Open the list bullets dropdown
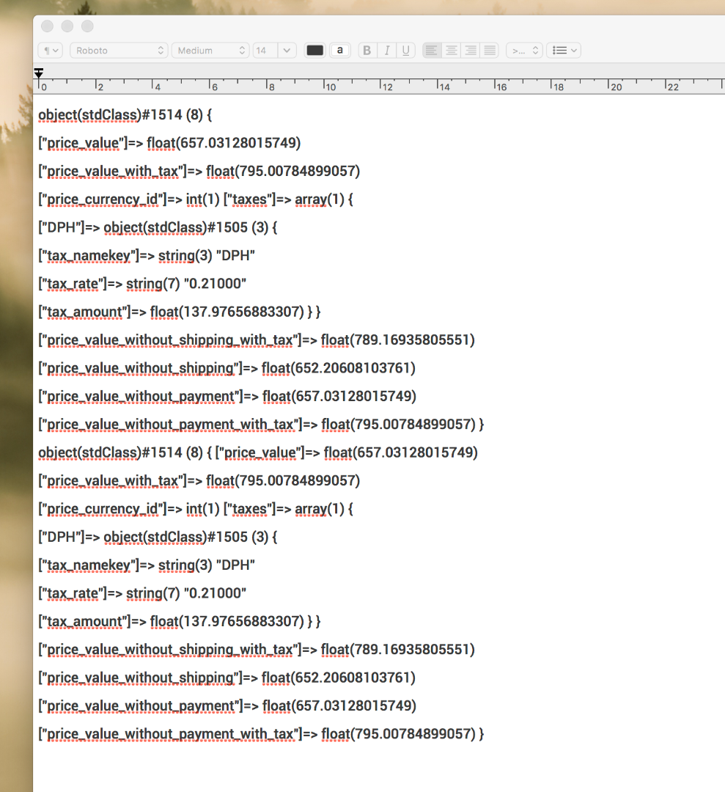The image size is (725, 792). (564, 51)
